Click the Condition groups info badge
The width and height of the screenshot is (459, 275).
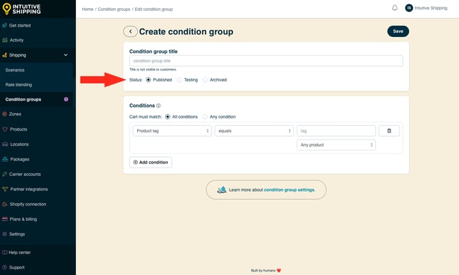(x=66, y=99)
